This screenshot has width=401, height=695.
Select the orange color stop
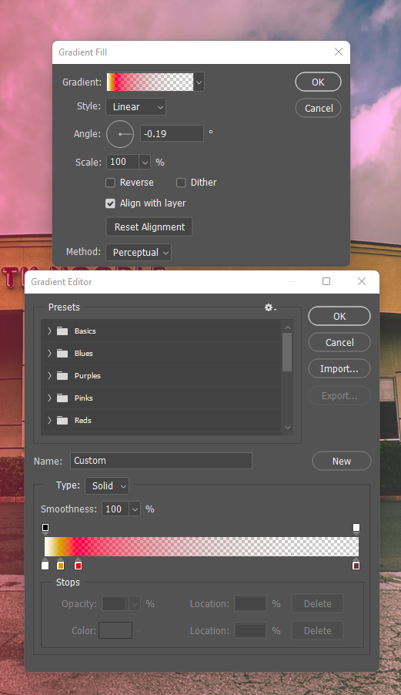coord(61,565)
